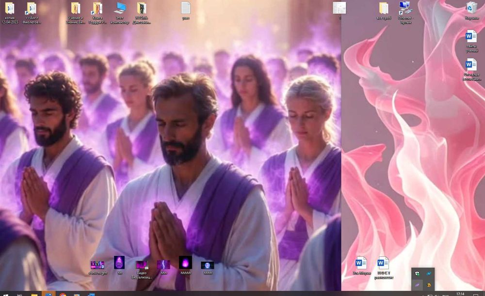Select the '++Англ Фиолетов...' folder shortcut
485x296 pixels.
click(x=31, y=9)
